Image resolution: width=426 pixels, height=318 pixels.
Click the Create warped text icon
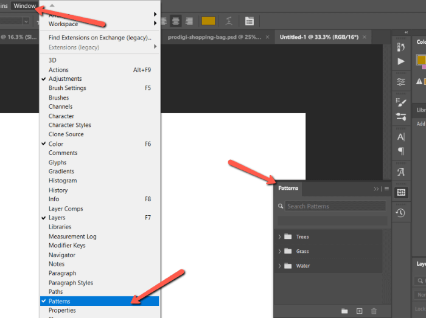[x=229, y=21]
